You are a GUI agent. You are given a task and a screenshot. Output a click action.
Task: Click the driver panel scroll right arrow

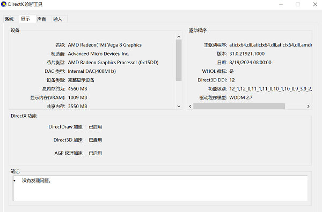(x=308, y=107)
